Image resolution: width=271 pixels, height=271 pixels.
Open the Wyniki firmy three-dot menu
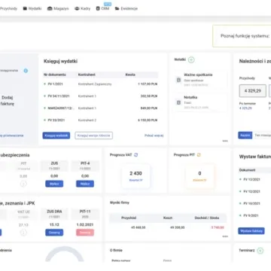pyautogui.click(x=225, y=236)
